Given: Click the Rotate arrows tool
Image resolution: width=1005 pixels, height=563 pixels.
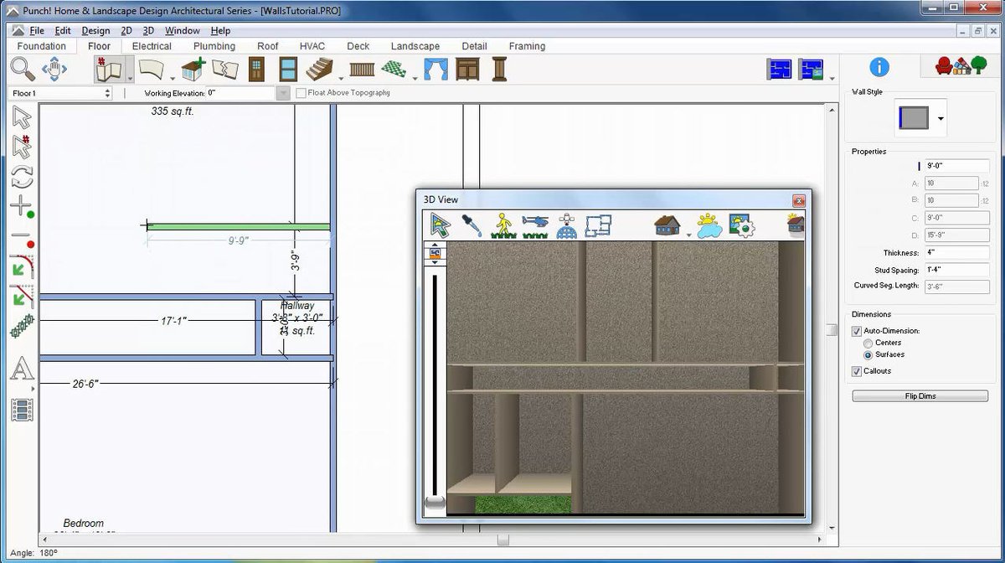Looking at the screenshot, I should click(x=22, y=177).
